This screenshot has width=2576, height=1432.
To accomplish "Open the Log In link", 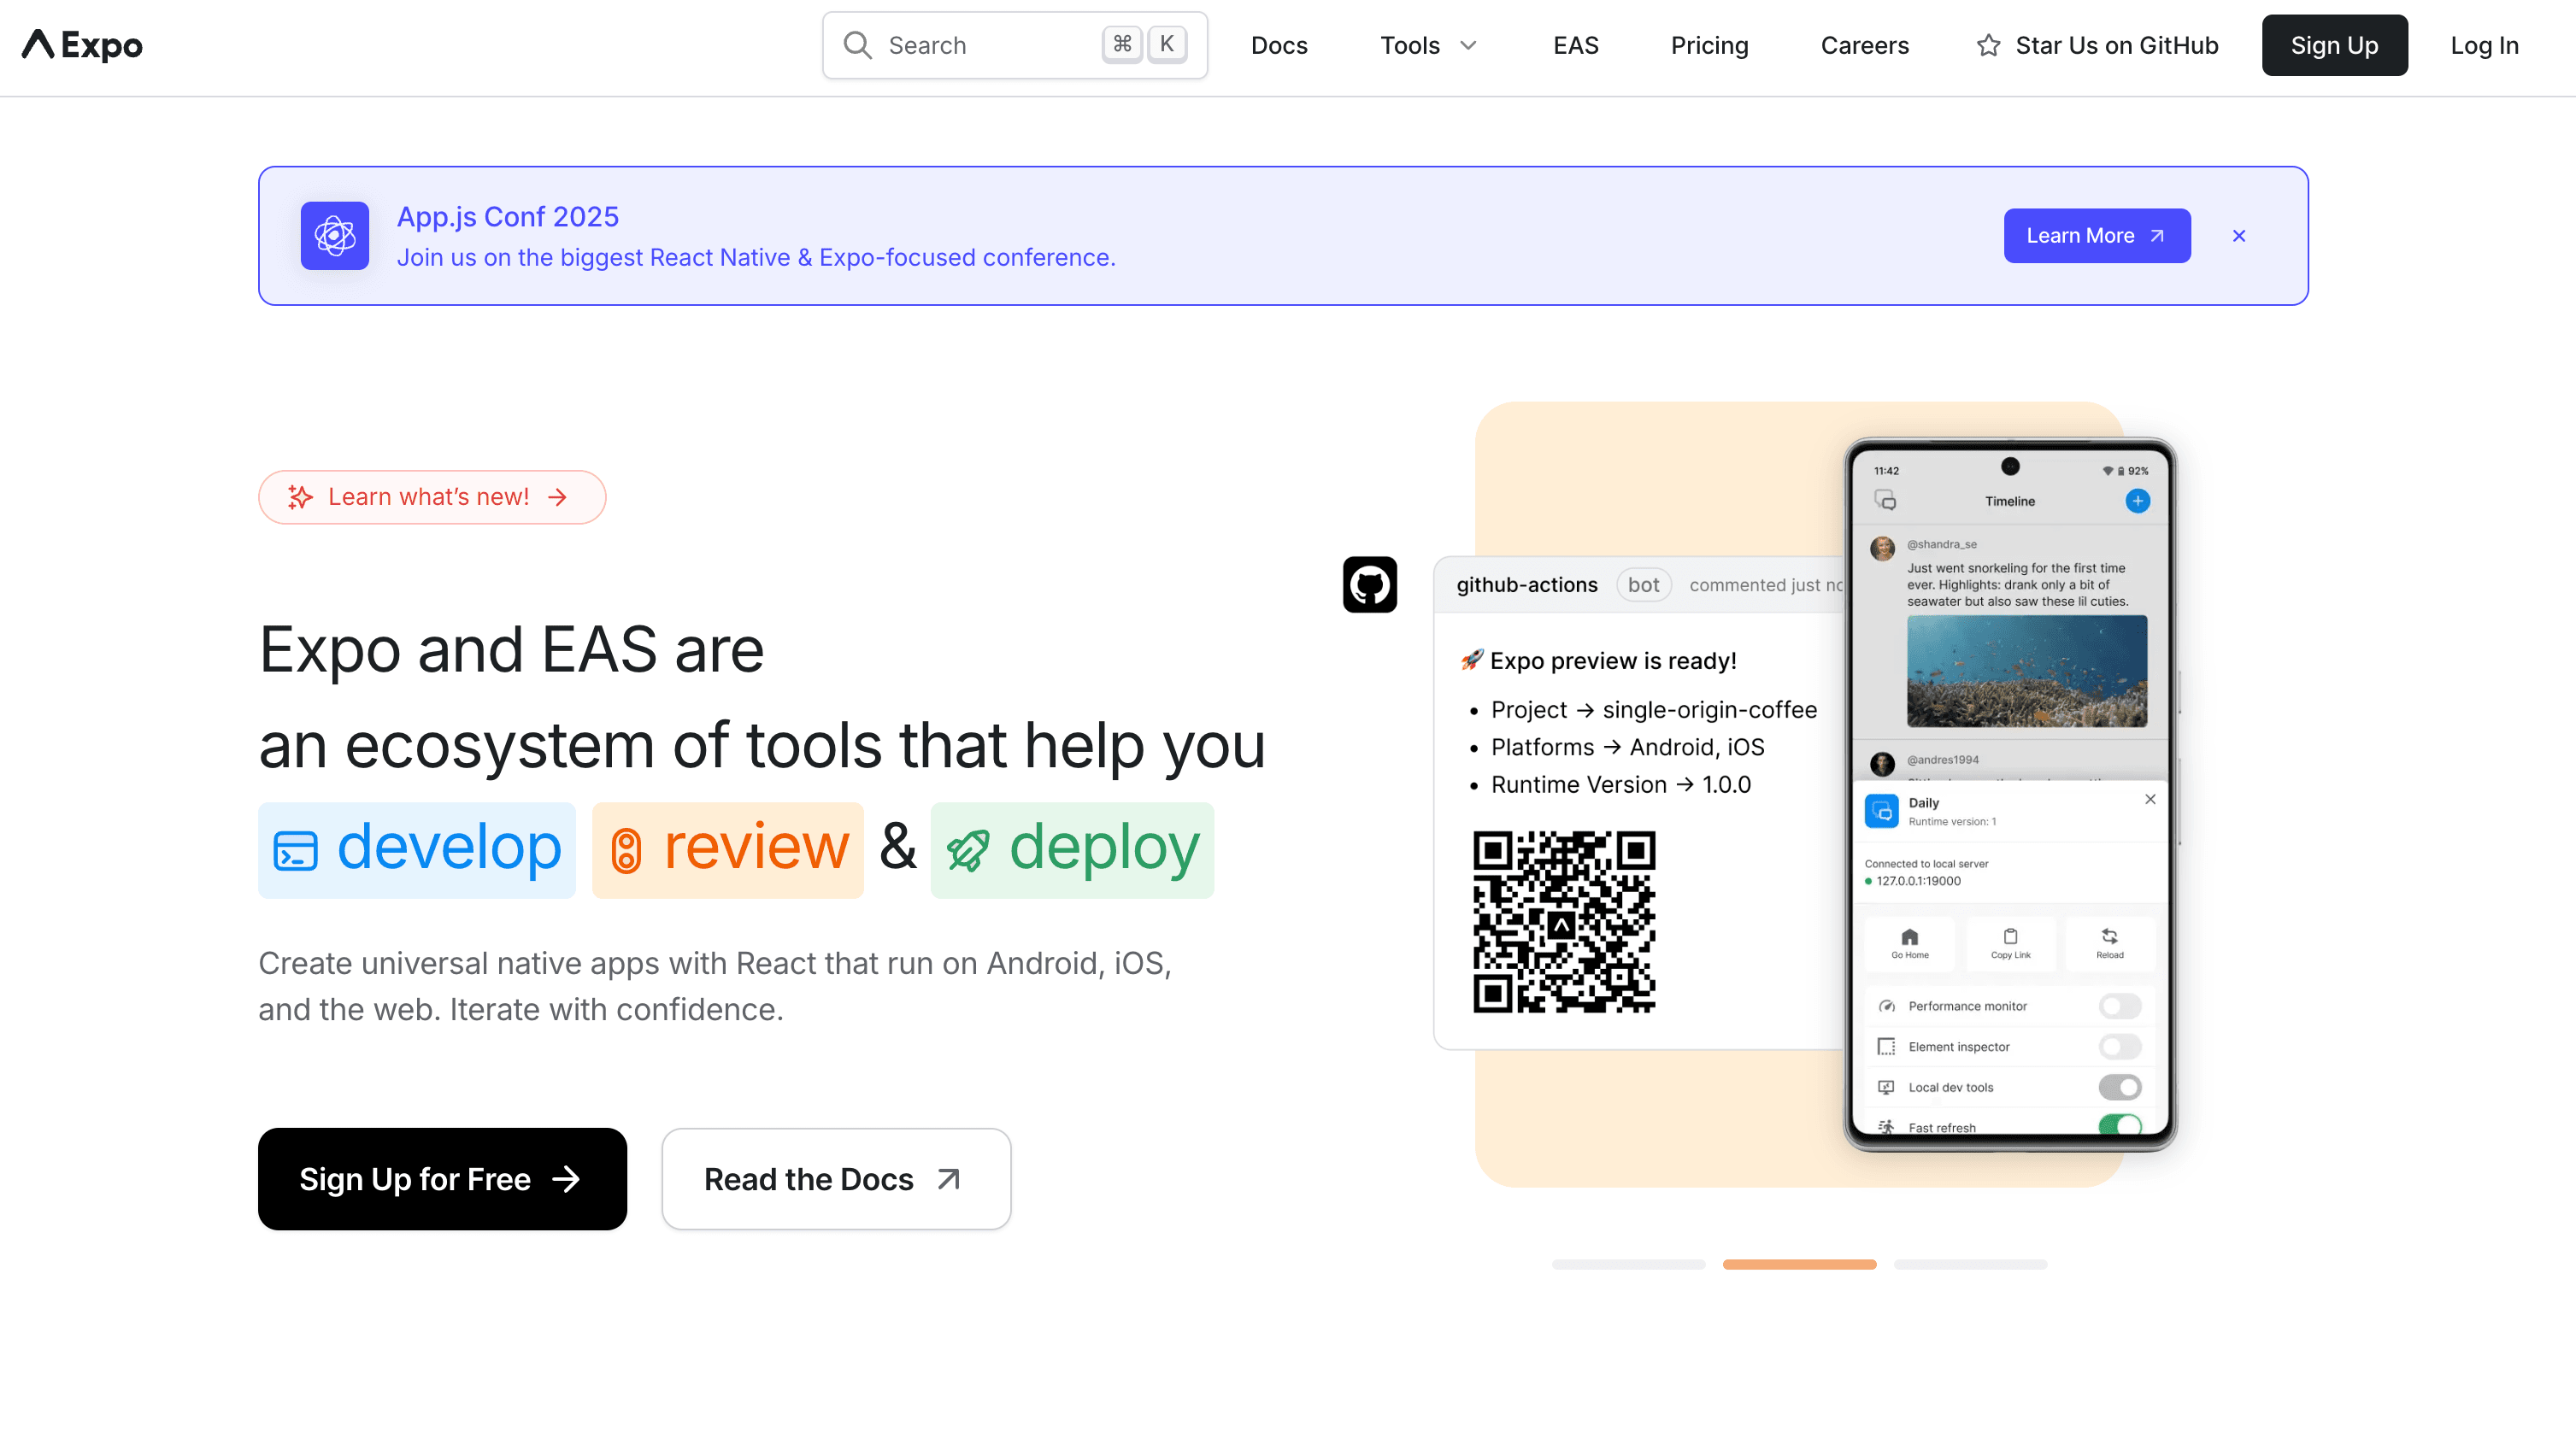I will tap(2484, 45).
